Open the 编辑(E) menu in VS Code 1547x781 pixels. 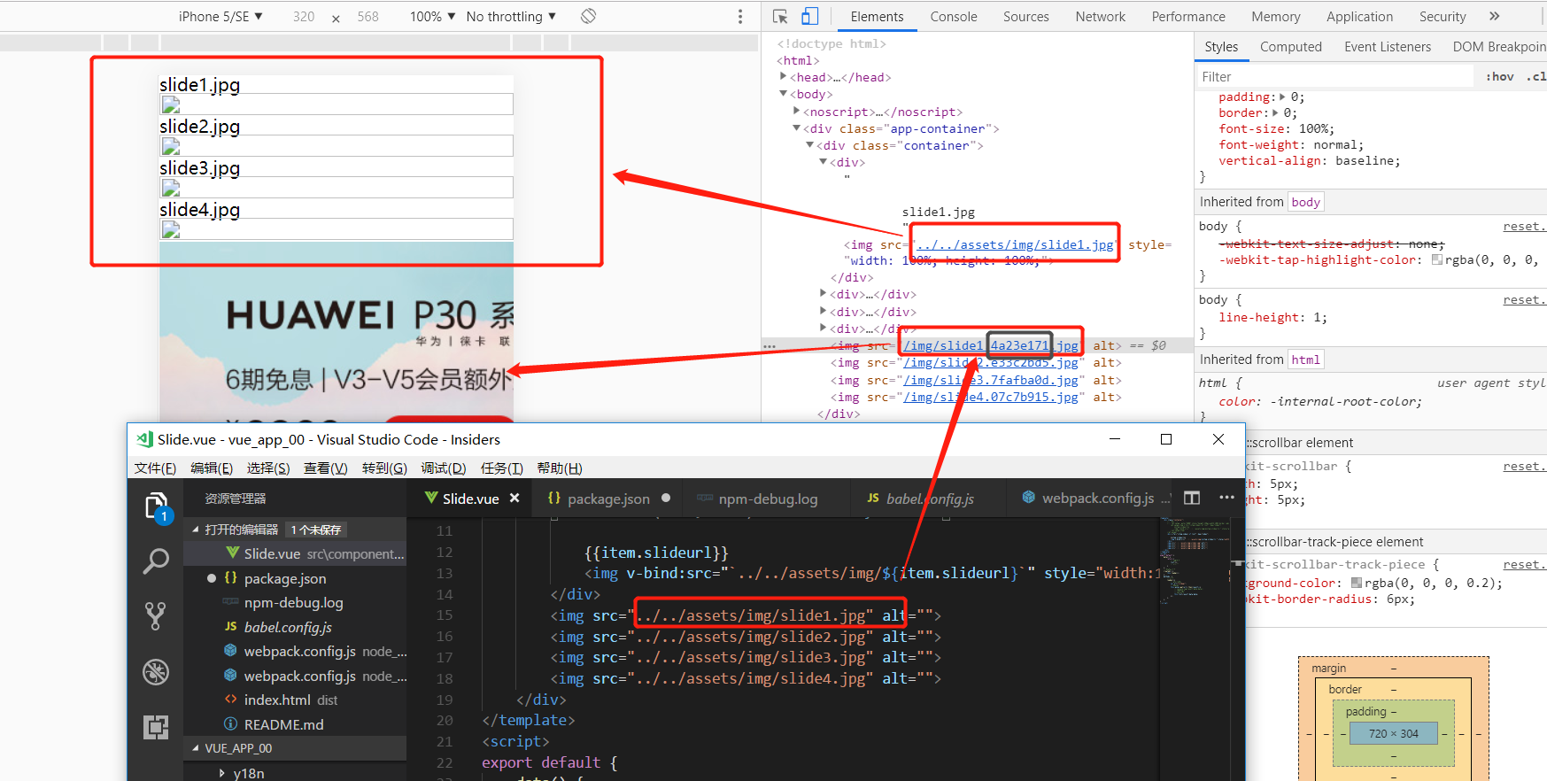212,468
